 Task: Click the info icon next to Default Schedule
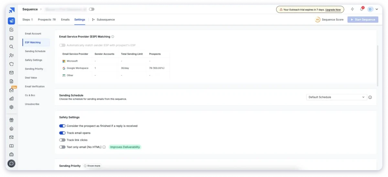coord(370,97)
